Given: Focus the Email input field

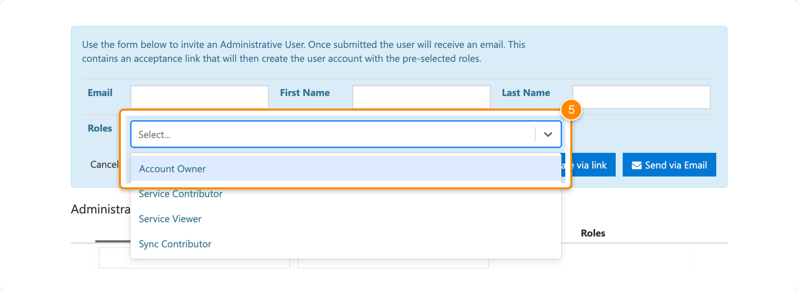Looking at the screenshot, I should (x=199, y=97).
